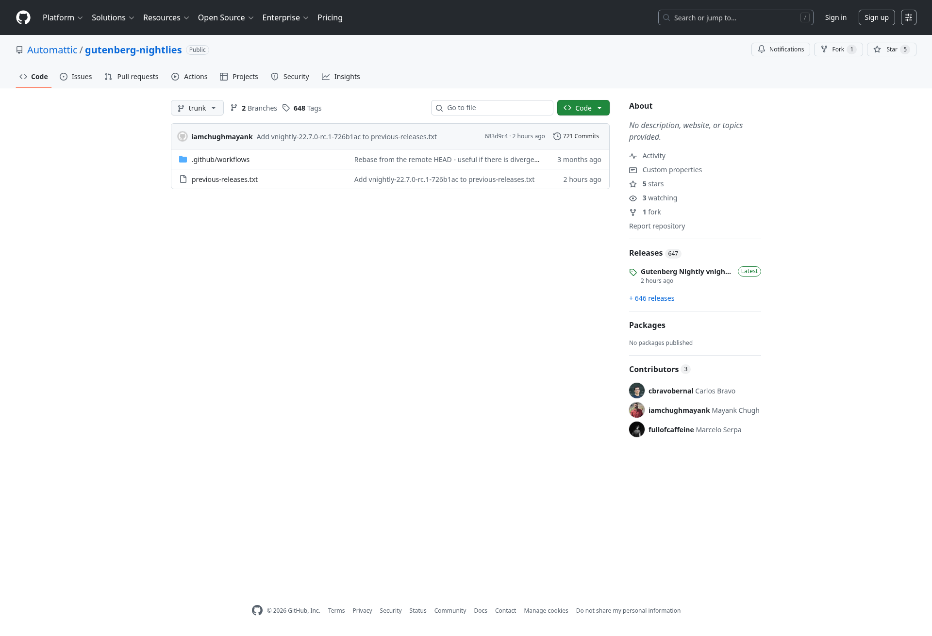932x636 pixels.
Task: Open the gutenberg-nightlies repository link
Action: pyautogui.click(x=133, y=50)
